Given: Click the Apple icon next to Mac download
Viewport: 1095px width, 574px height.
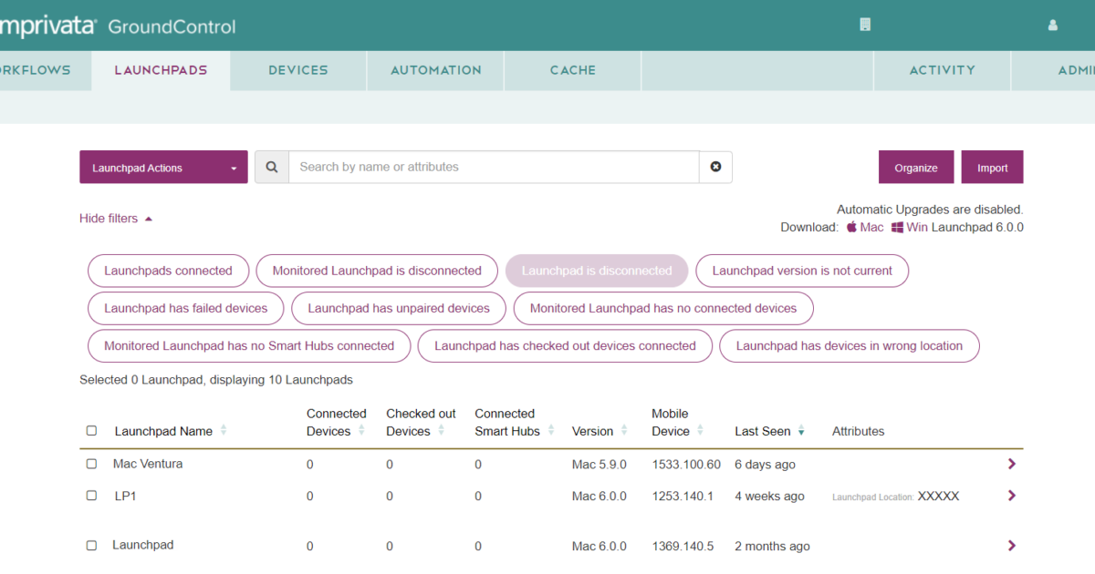Looking at the screenshot, I should (x=851, y=227).
